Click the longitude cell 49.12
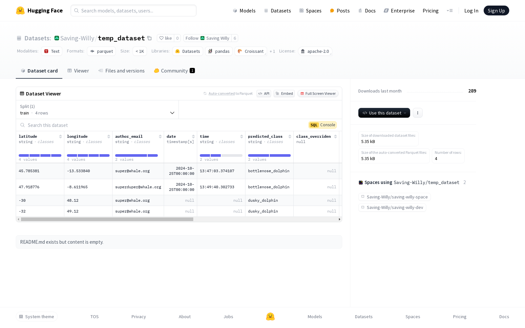 88,211
